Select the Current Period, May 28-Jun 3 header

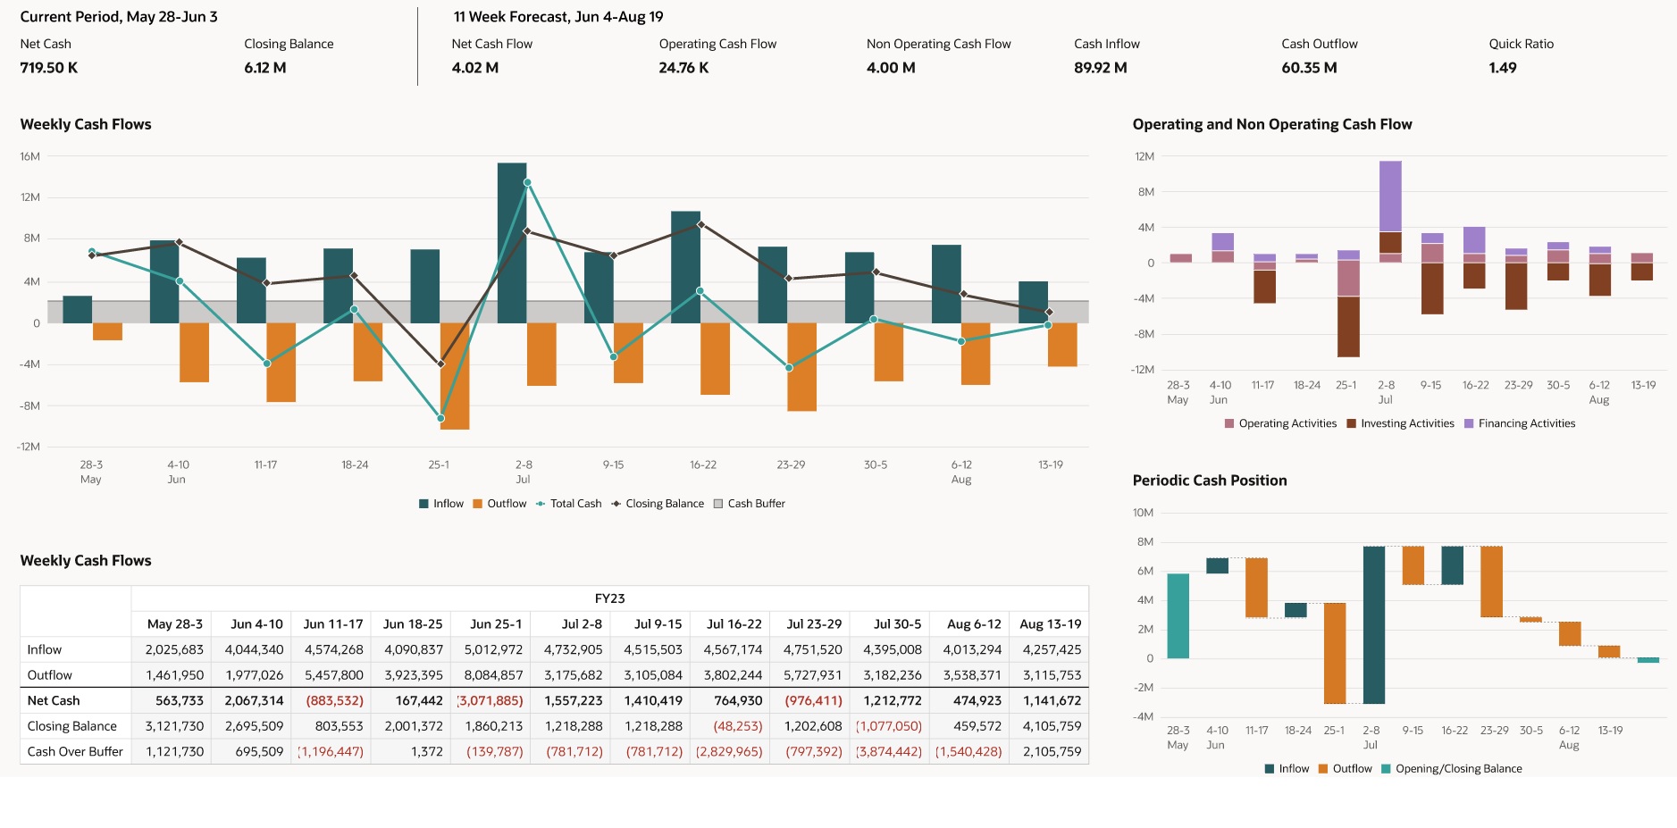tap(119, 15)
